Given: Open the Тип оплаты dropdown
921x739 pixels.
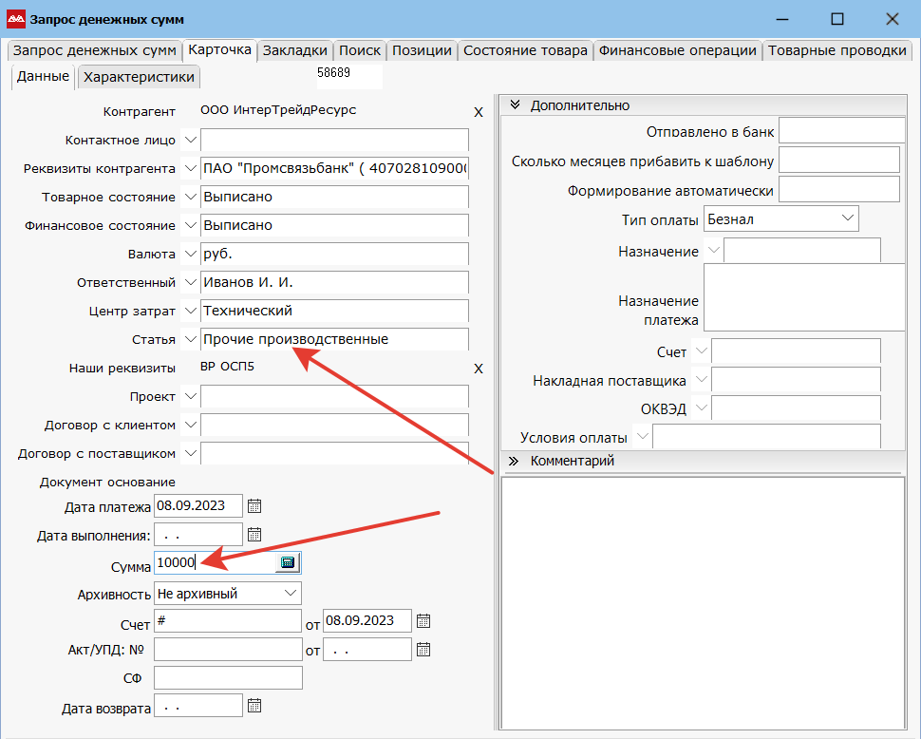Looking at the screenshot, I should (847, 218).
